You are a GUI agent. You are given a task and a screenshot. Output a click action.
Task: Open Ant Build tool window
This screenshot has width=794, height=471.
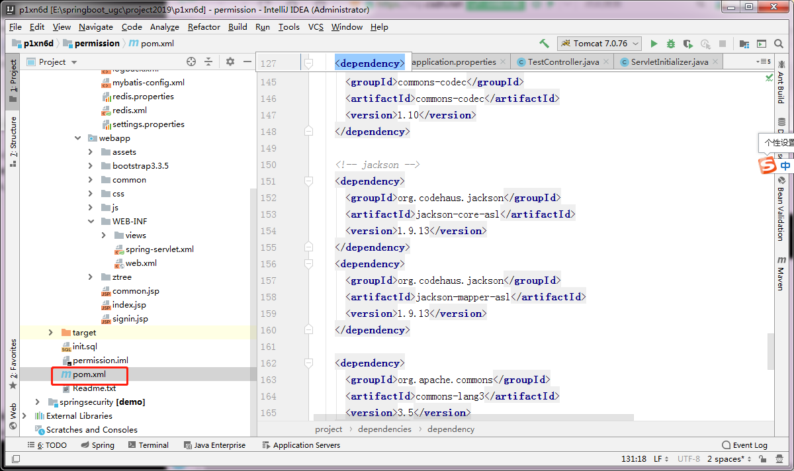[781, 82]
